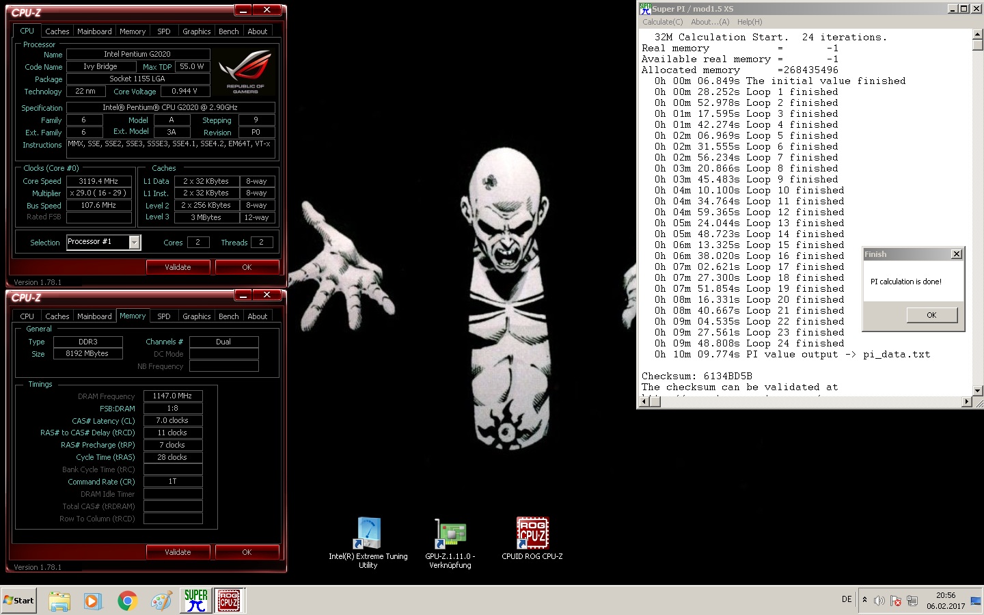This screenshot has width=984, height=615.
Task: Switch to Super PI taskbar button
Action: (195, 601)
